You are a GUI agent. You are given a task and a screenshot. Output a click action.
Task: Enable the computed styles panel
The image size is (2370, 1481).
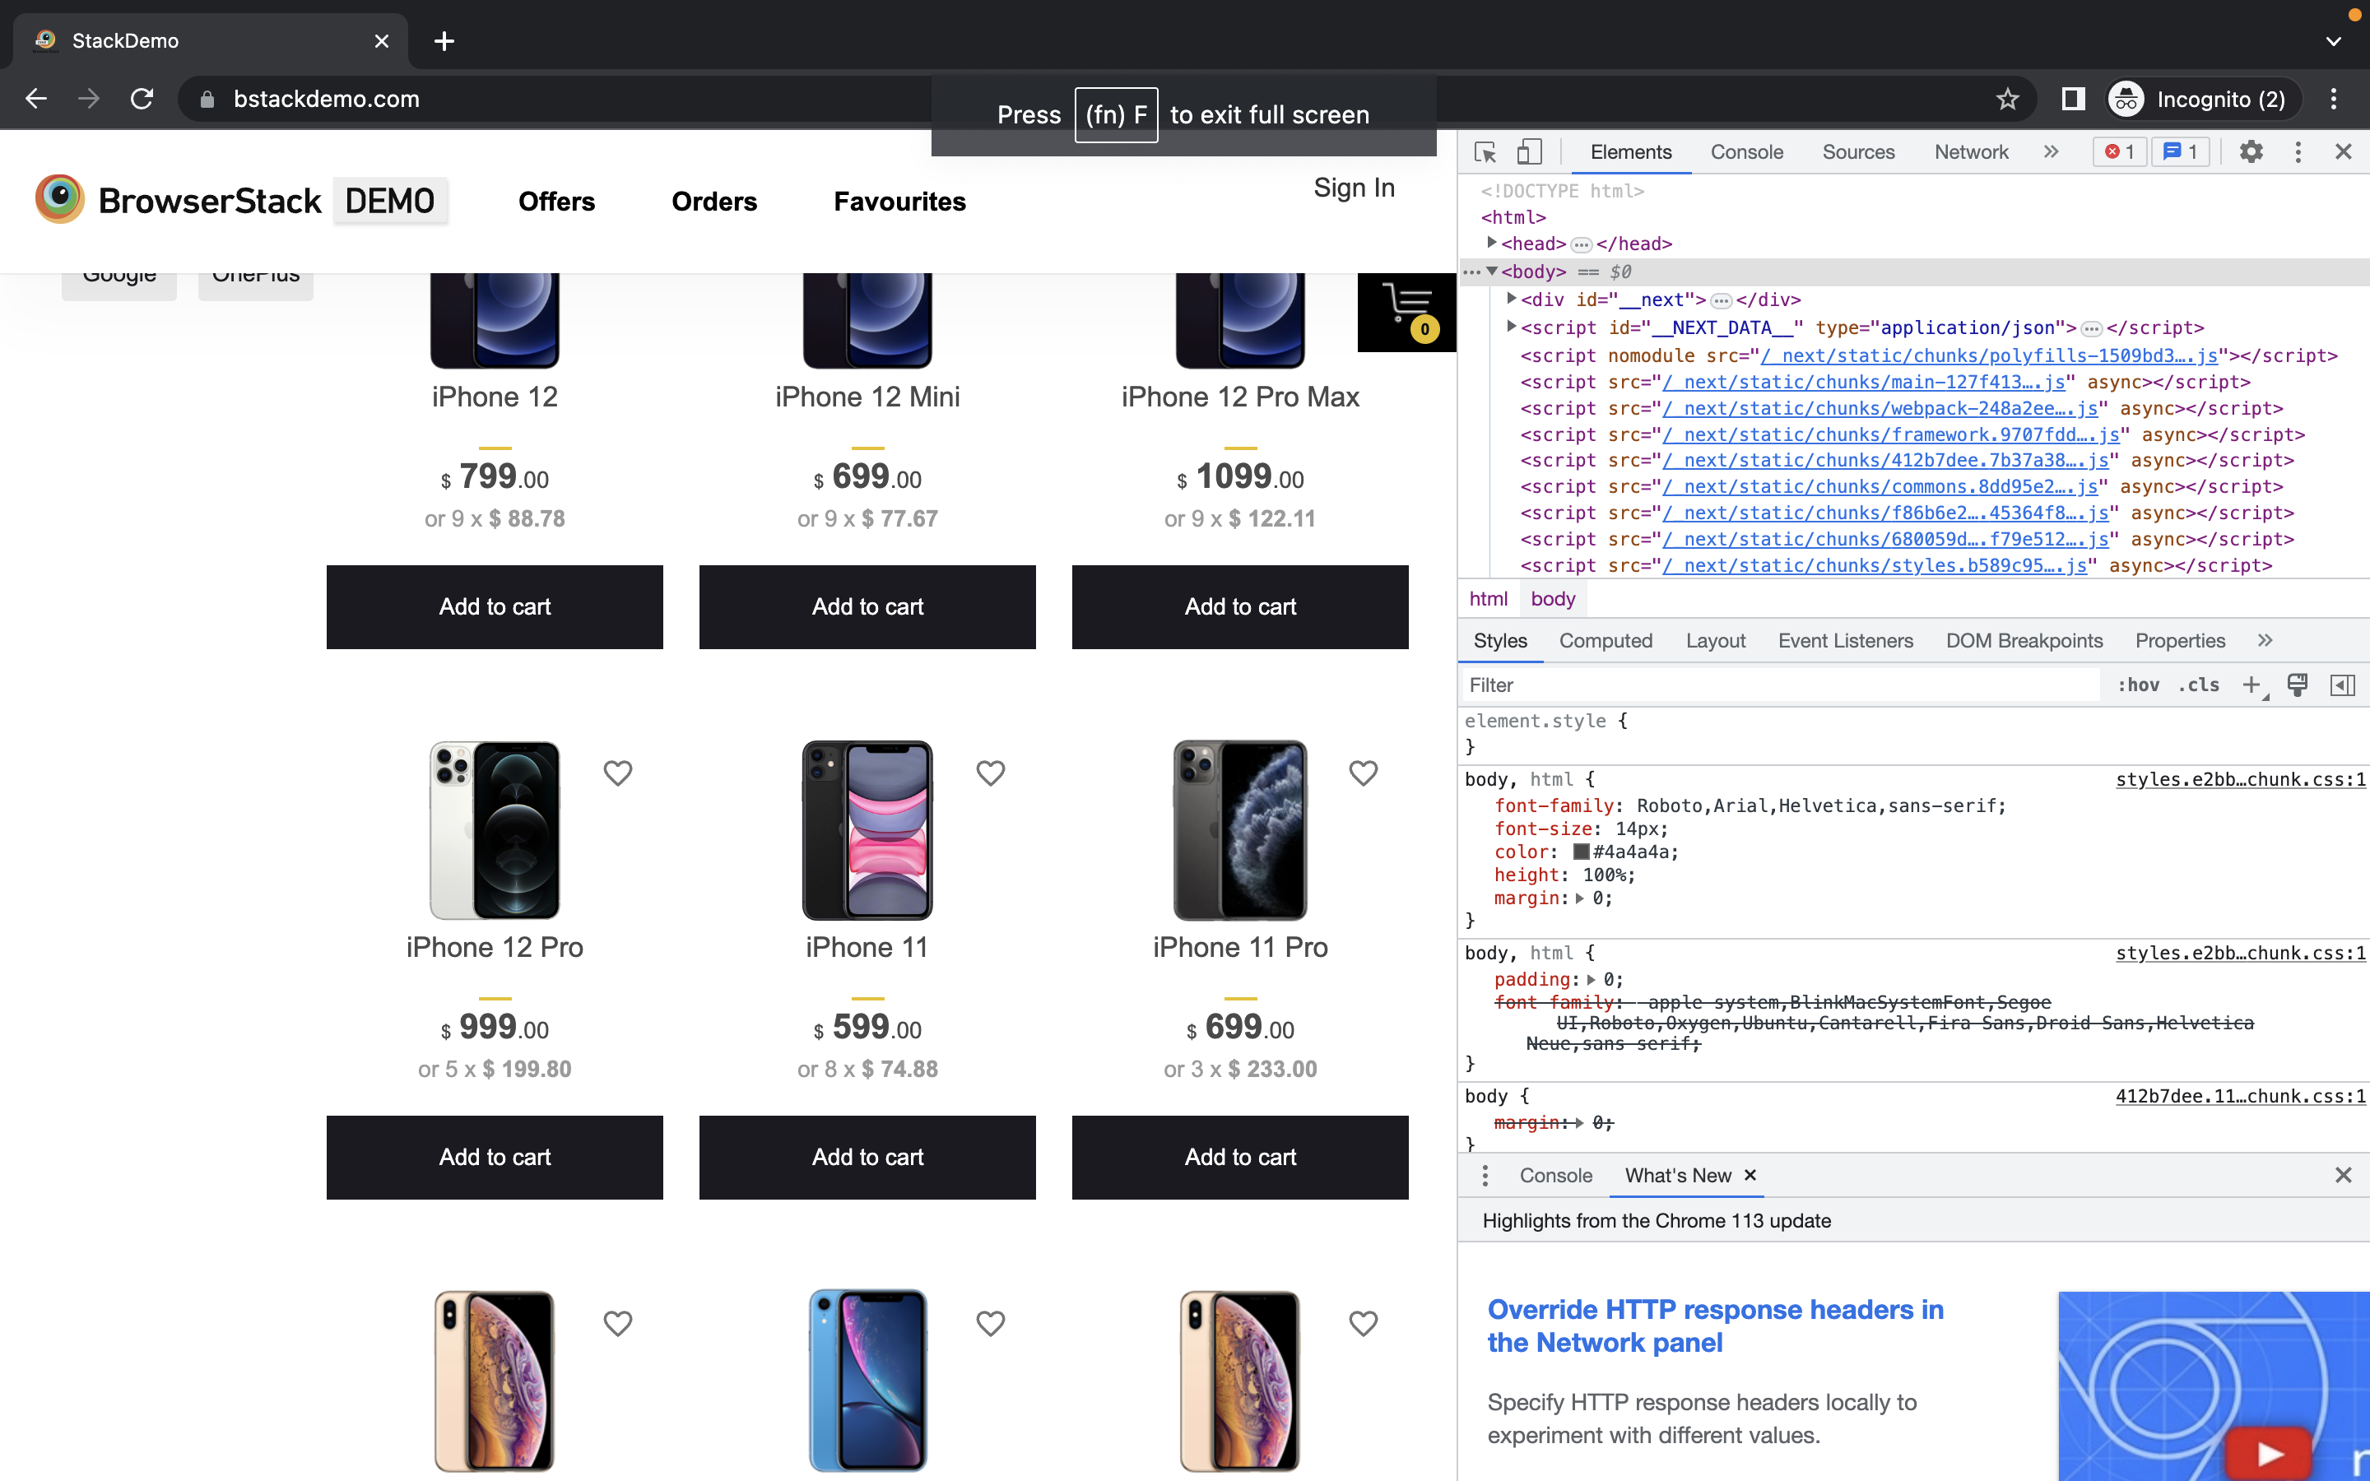(x=1606, y=638)
